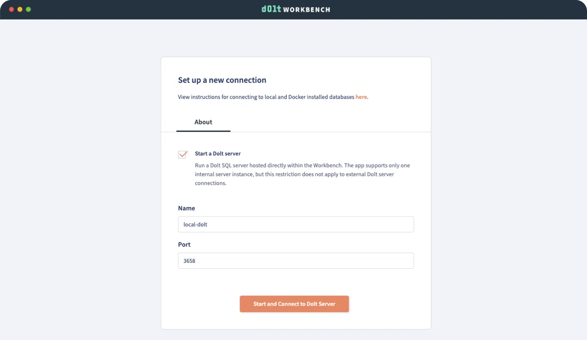Click blank space right of the About tab
587x340 pixels.
(x=332, y=122)
